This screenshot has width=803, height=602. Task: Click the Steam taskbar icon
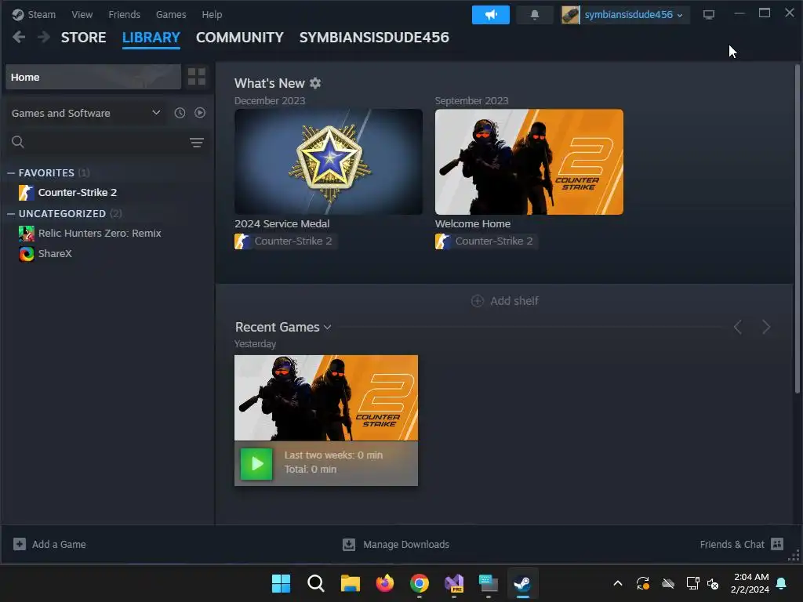[x=522, y=583]
